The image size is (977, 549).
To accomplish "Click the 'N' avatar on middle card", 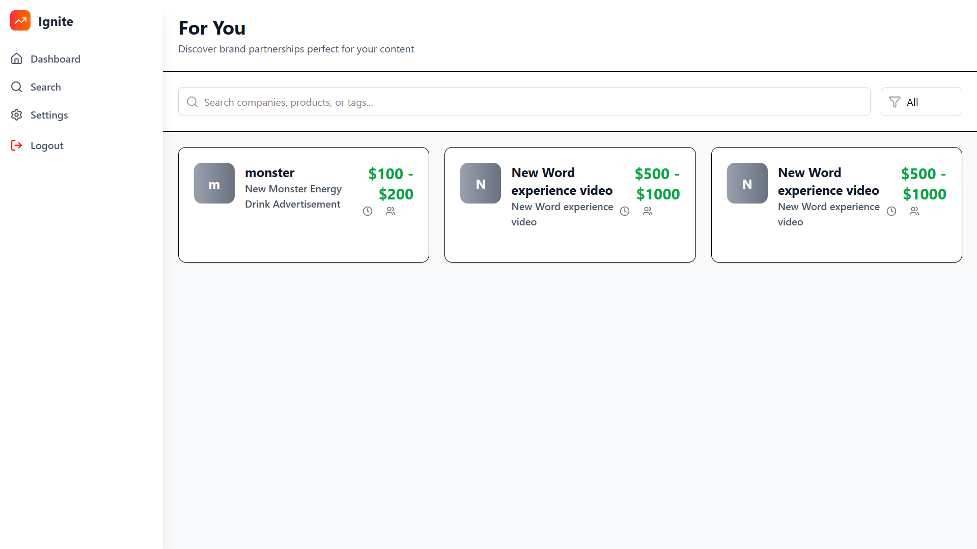I will click(481, 183).
